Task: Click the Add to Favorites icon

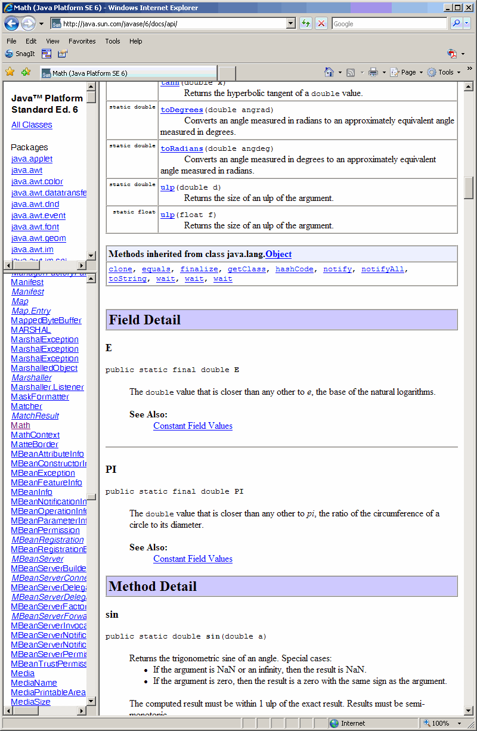Action: coord(24,72)
